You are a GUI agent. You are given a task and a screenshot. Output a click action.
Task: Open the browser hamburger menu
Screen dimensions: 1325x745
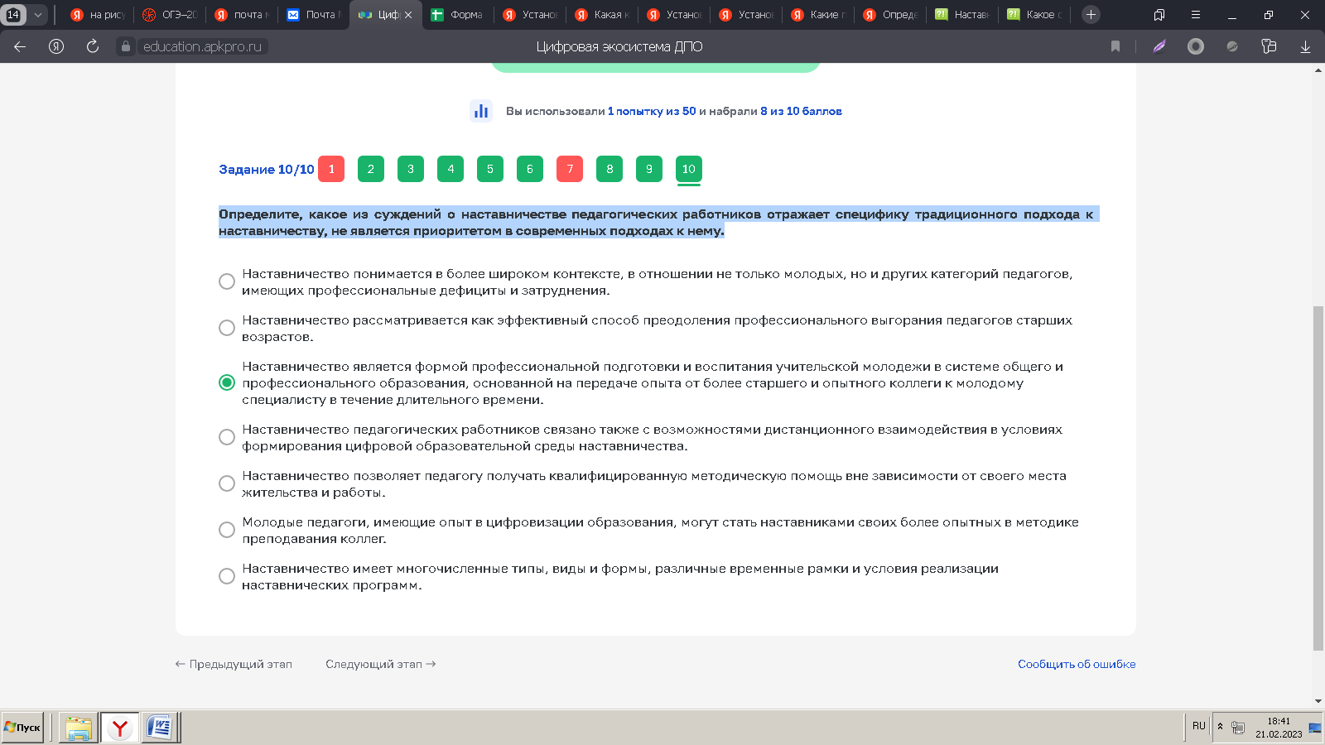(1195, 14)
